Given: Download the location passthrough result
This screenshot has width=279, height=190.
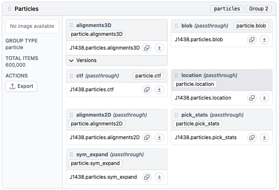Looking at the screenshot, I should point(264,98).
